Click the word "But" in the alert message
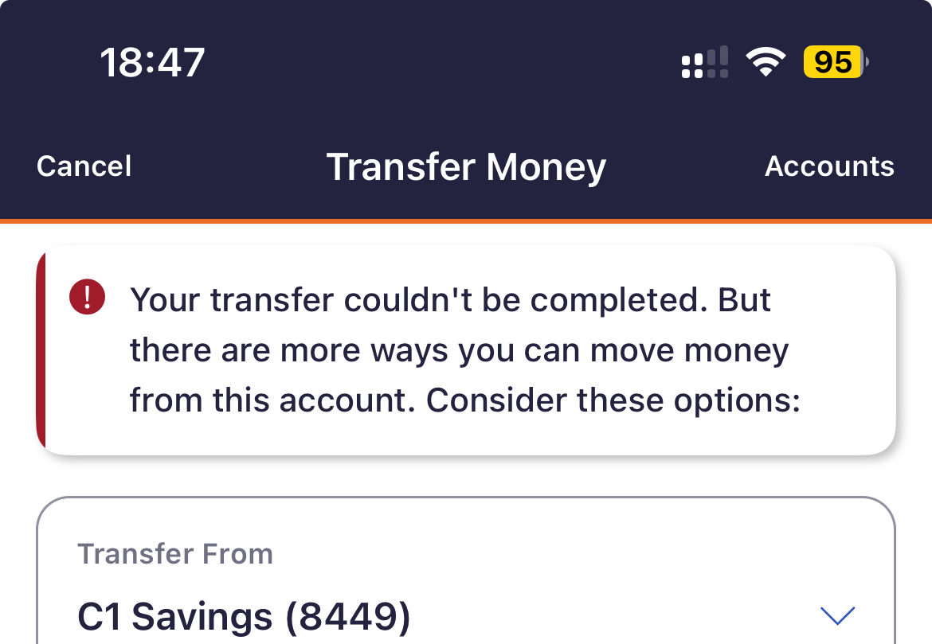 coord(744,299)
